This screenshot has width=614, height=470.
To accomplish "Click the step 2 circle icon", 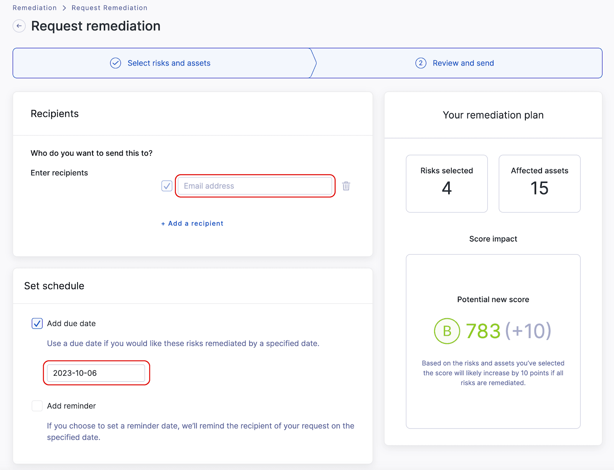I will [x=421, y=63].
